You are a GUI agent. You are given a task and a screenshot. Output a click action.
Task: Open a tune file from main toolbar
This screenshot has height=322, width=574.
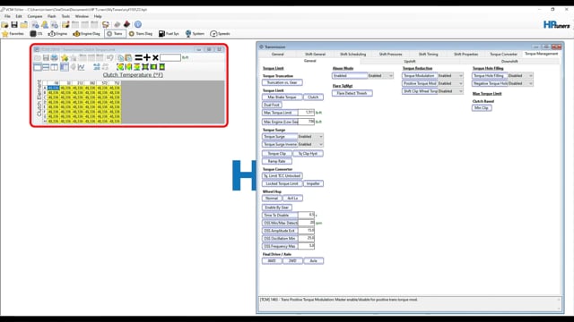(x=4, y=24)
